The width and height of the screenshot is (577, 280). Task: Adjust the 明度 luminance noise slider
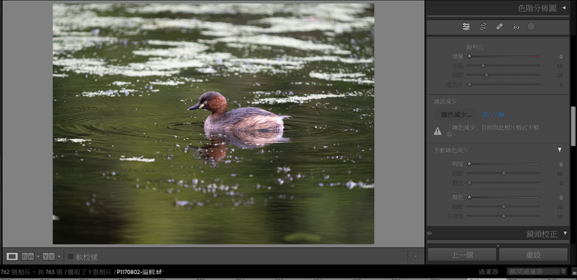[x=504, y=164]
